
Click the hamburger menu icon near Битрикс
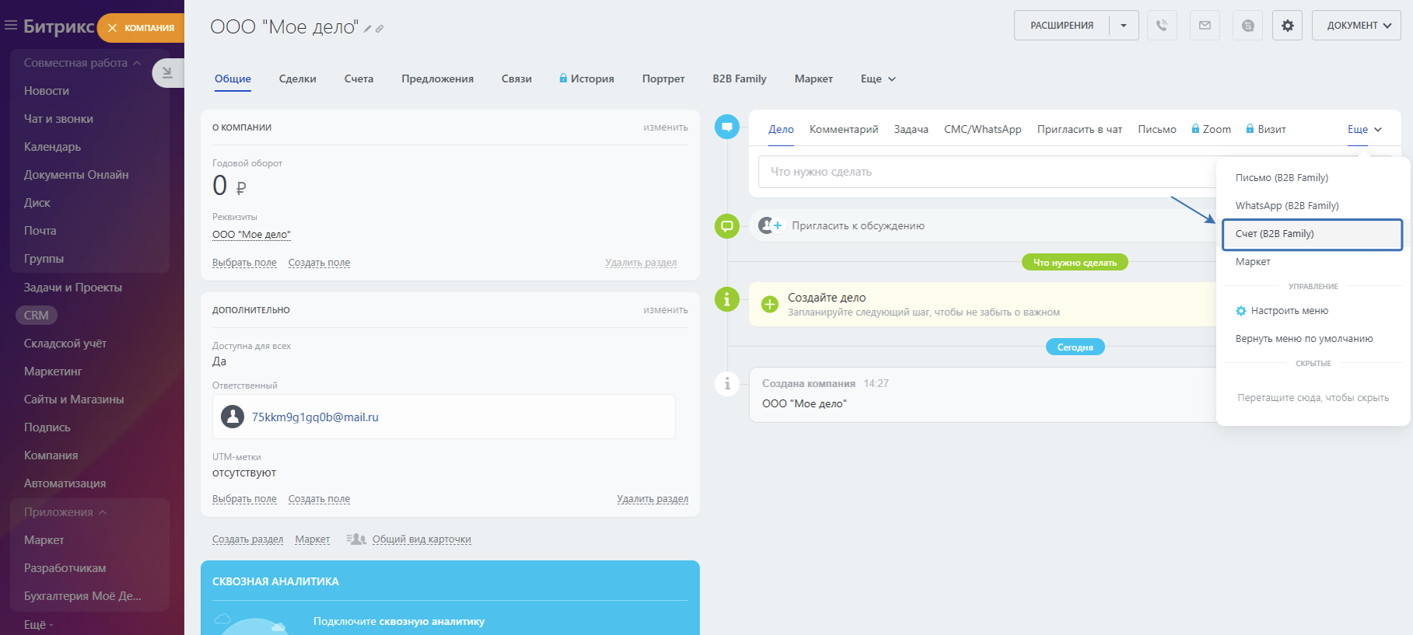pyautogui.click(x=11, y=26)
